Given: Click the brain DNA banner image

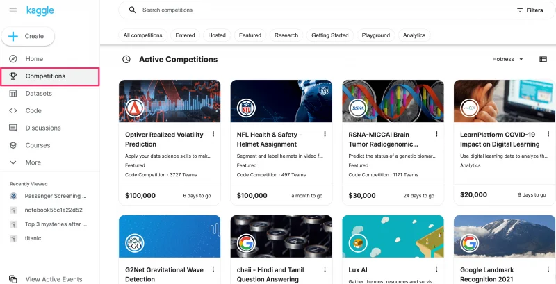Looking at the screenshot, I should (x=393, y=101).
